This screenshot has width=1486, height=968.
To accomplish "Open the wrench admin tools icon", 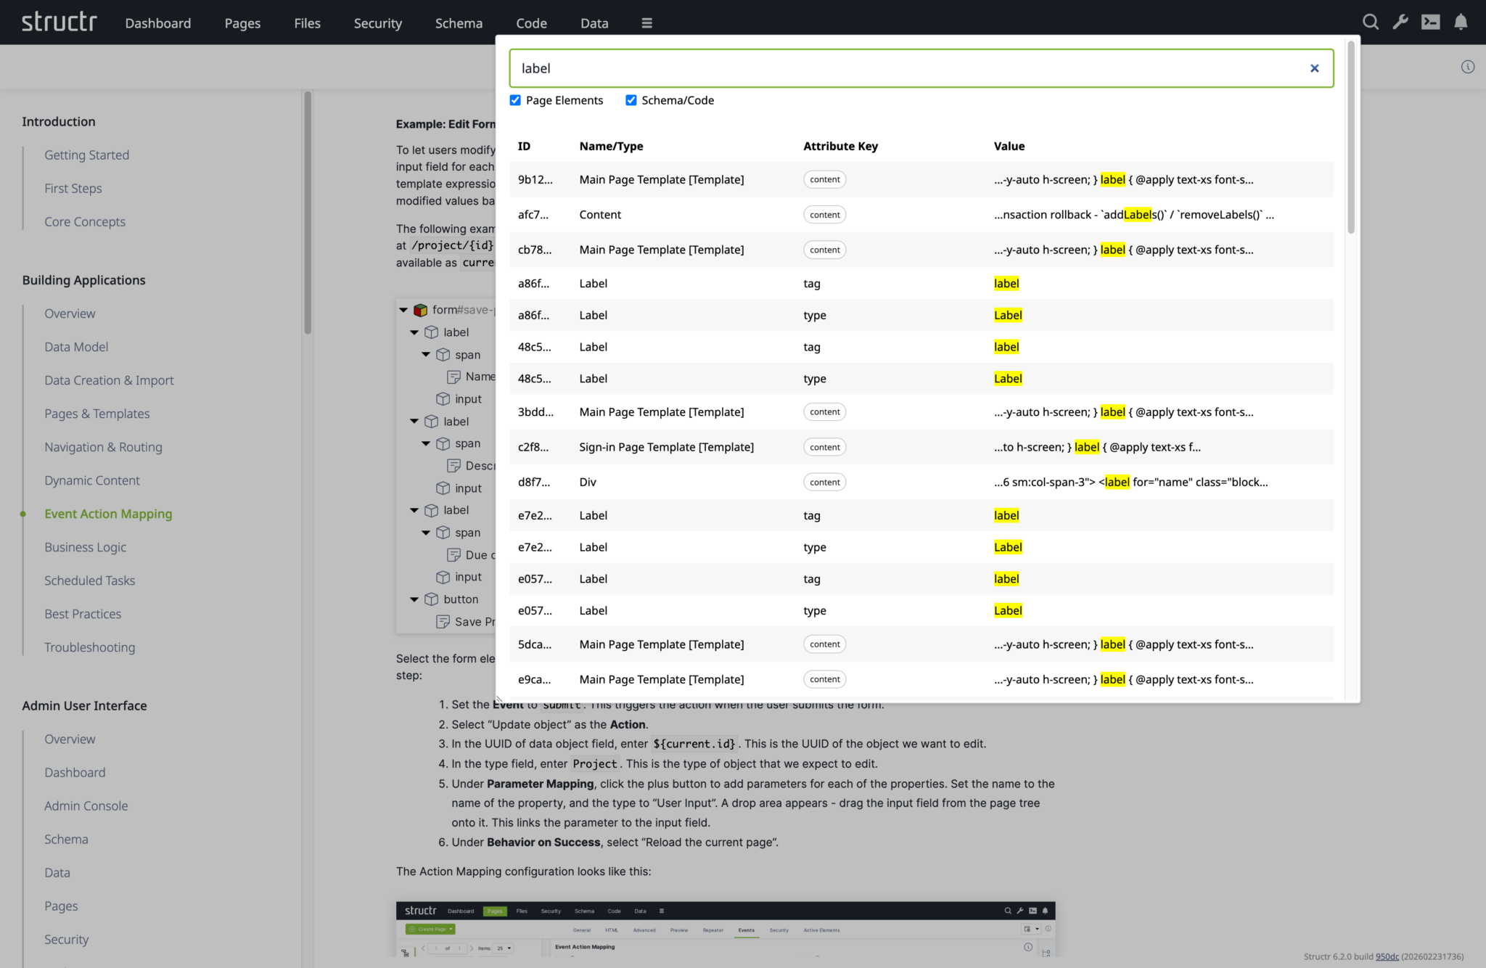I will [x=1400, y=22].
